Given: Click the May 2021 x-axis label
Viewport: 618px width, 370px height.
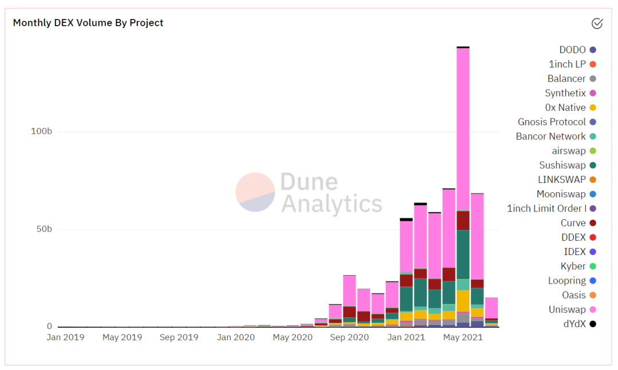Looking at the screenshot, I should 463,337.
